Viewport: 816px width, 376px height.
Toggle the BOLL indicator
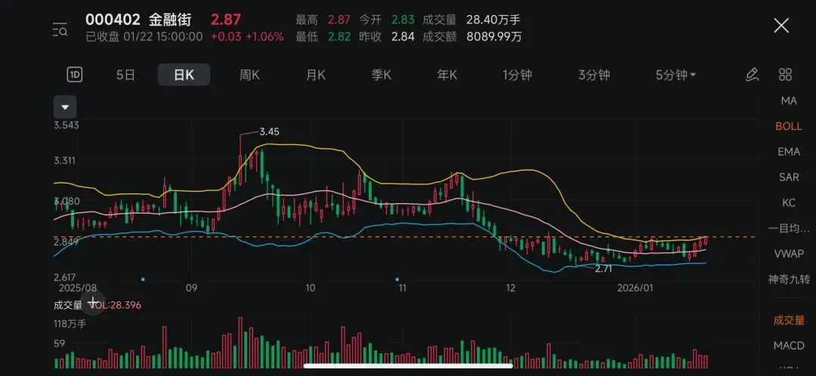(x=789, y=126)
